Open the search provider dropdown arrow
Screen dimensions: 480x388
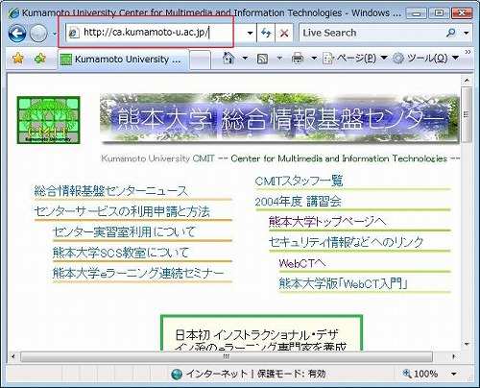[x=467, y=33]
